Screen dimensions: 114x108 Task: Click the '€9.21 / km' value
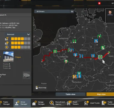pyautogui.click(x=13, y=25)
